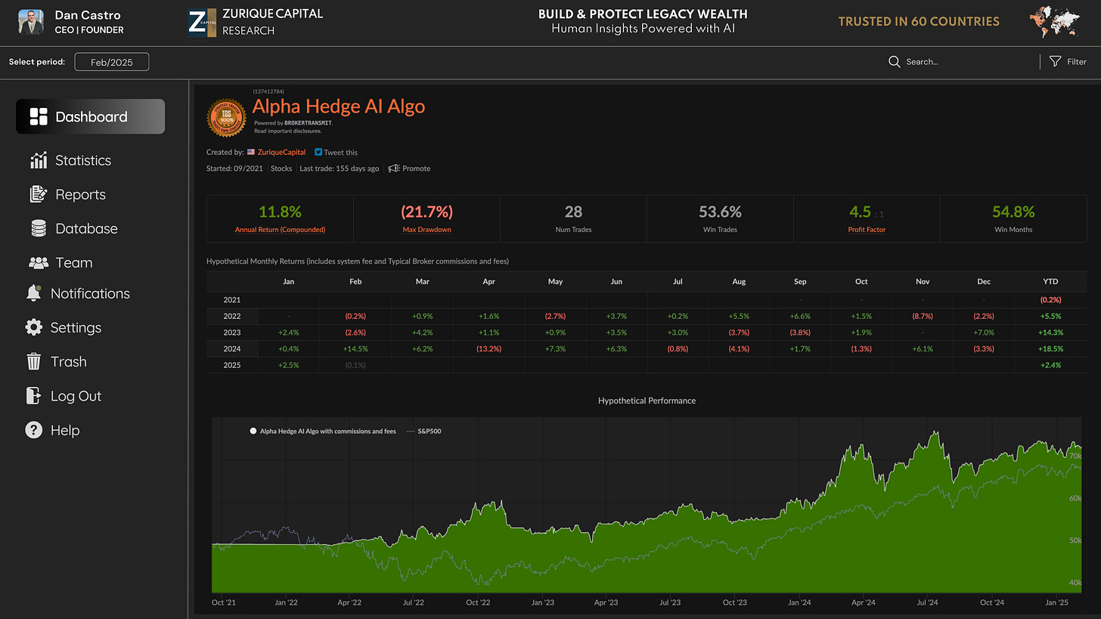Click the Statistics bar chart icon
The width and height of the screenshot is (1101, 619).
point(39,160)
